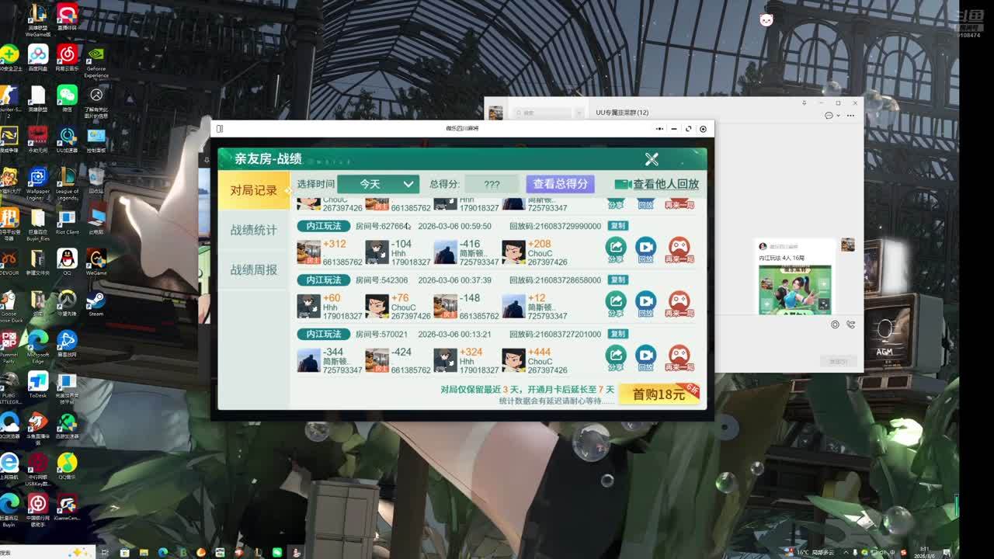Click 再来一局 icon for room 570021

point(679,356)
